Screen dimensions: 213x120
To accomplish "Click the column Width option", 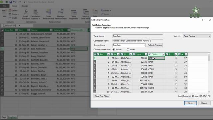I will 13,18.
